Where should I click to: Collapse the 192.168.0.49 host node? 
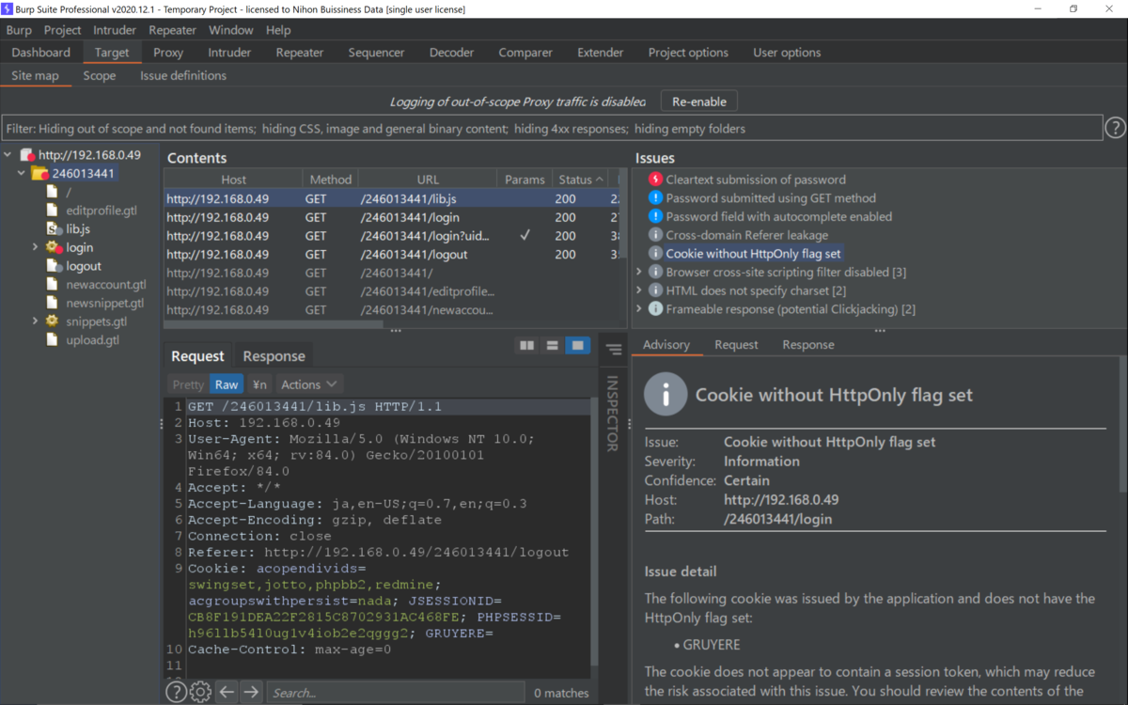click(8, 155)
